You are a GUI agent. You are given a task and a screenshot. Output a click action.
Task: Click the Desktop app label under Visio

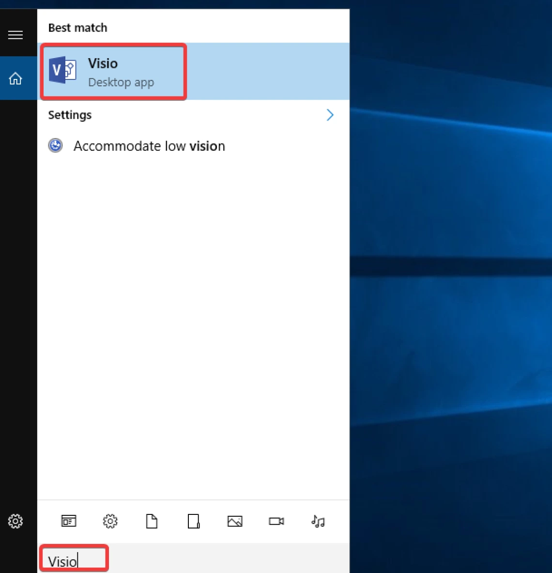pyautogui.click(x=121, y=82)
